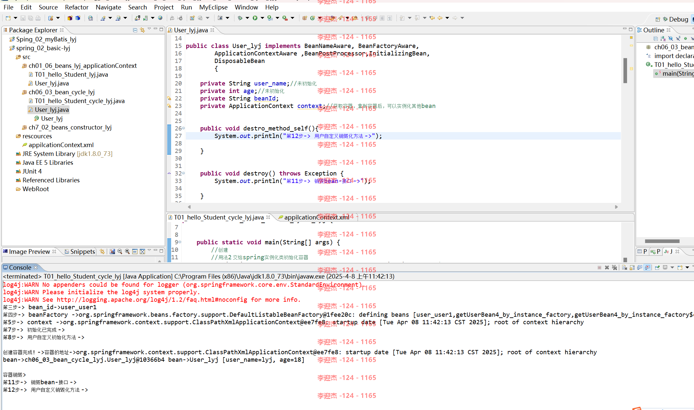Close the User_lyj.java editor tab

(x=212, y=30)
